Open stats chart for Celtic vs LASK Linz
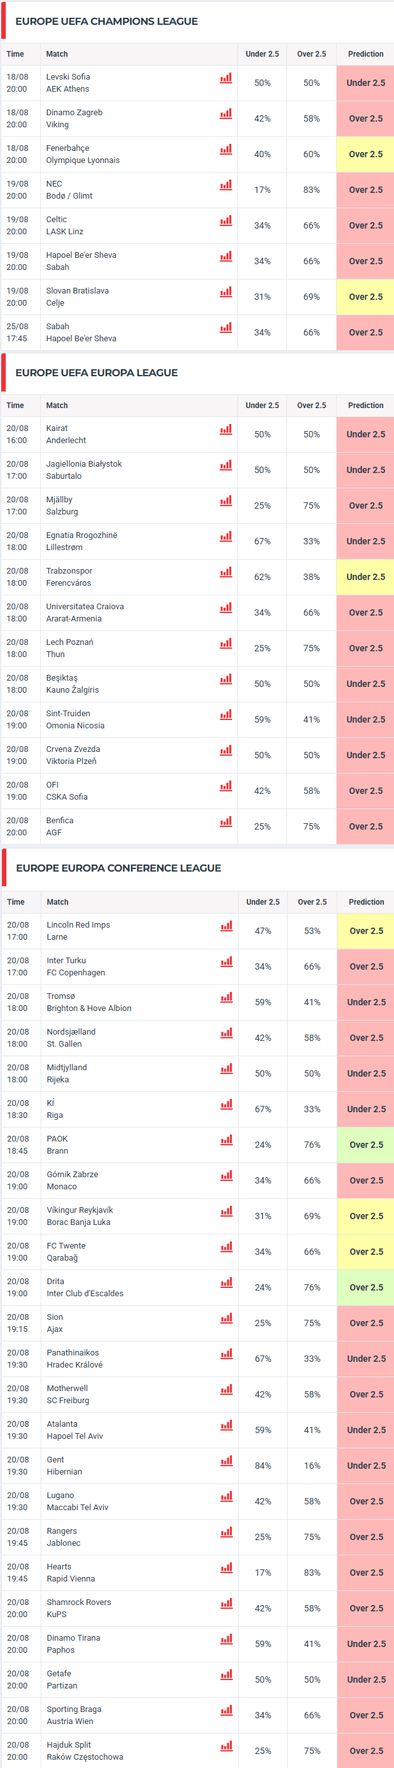 tap(226, 221)
